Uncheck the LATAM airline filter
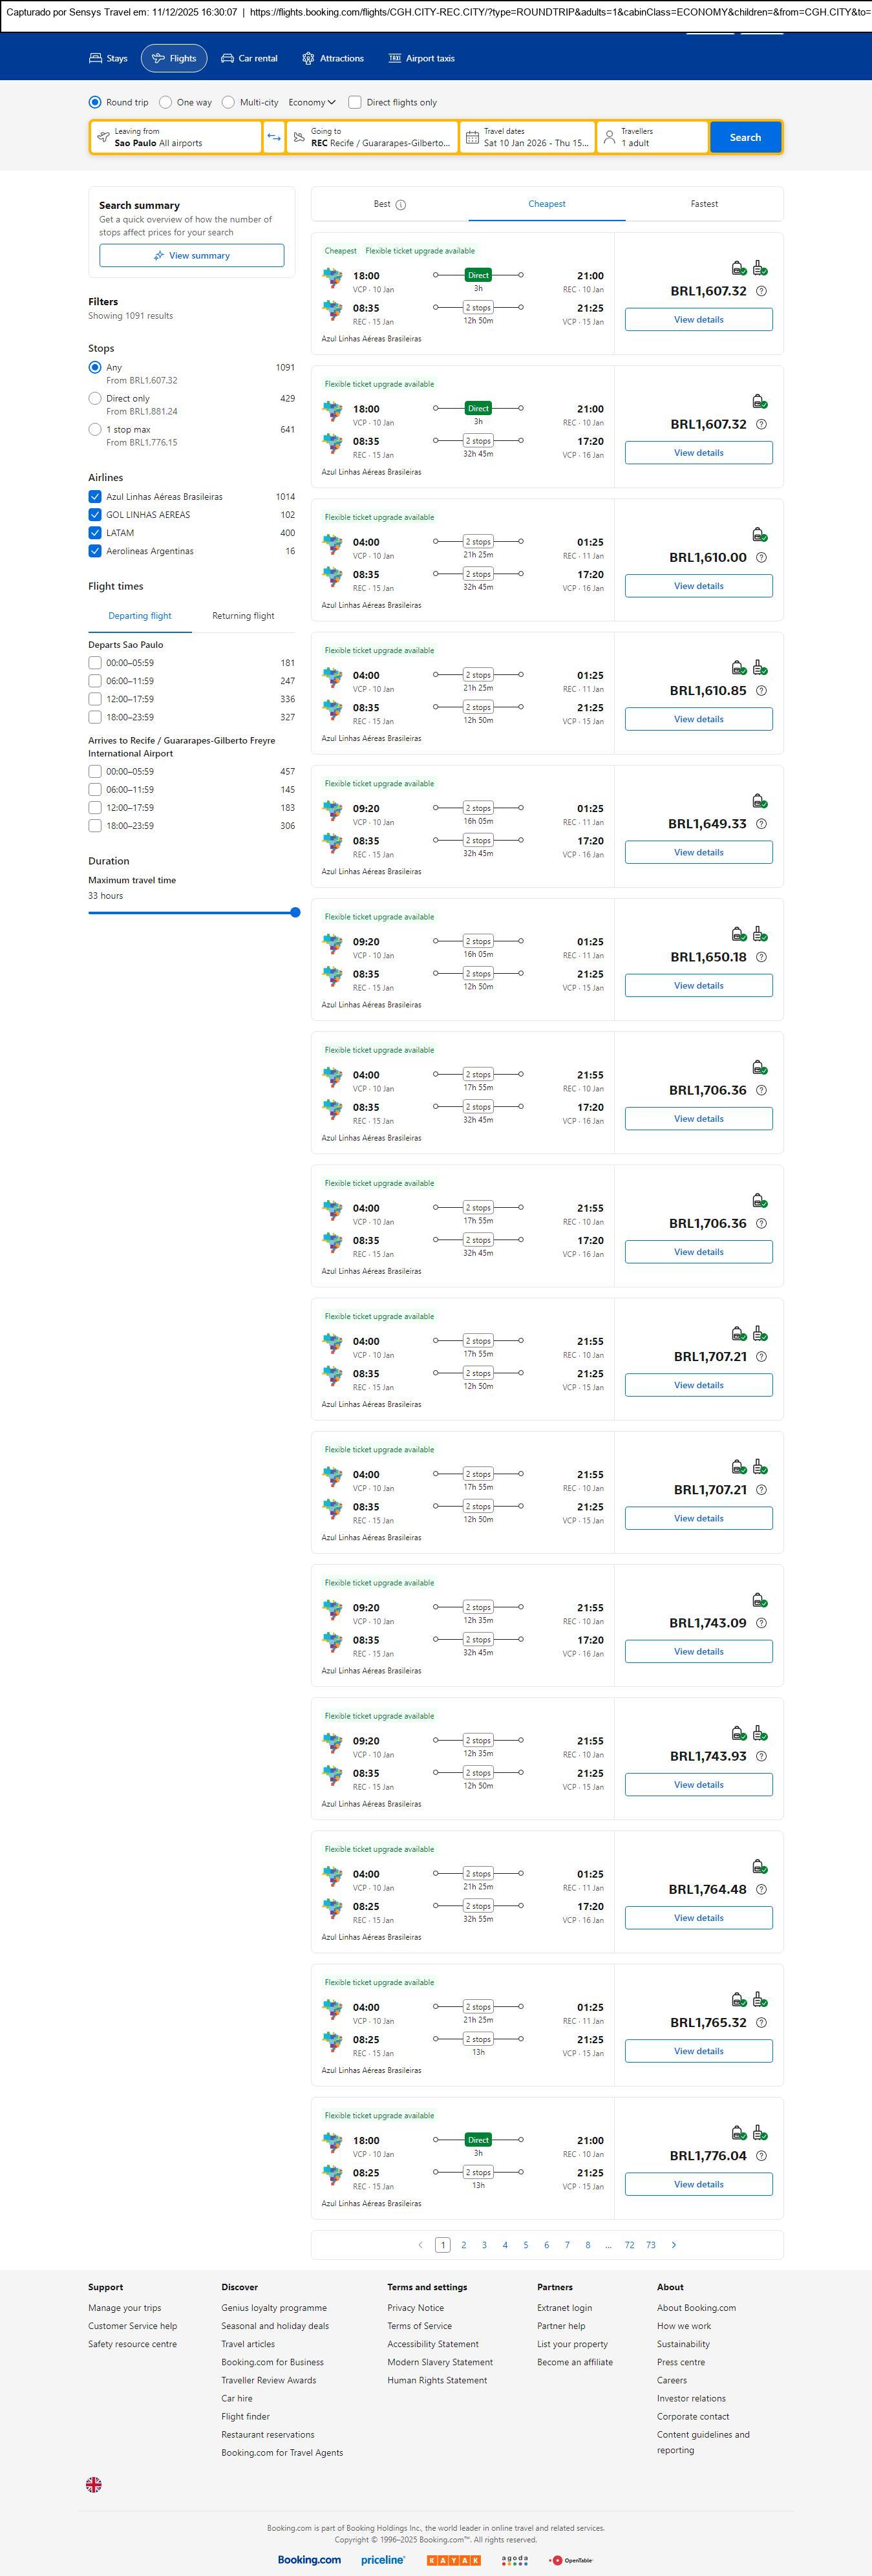 click(x=95, y=533)
